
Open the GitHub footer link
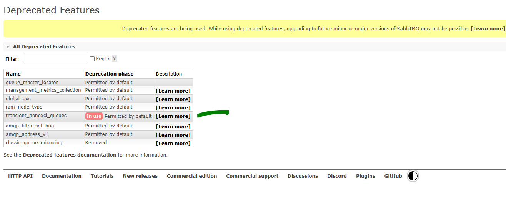(393, 176)
